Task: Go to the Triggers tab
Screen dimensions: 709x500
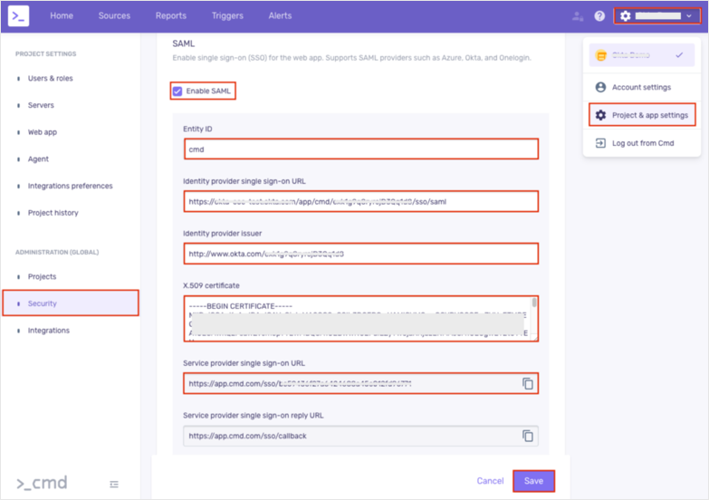Action: [x=227, y=16]
